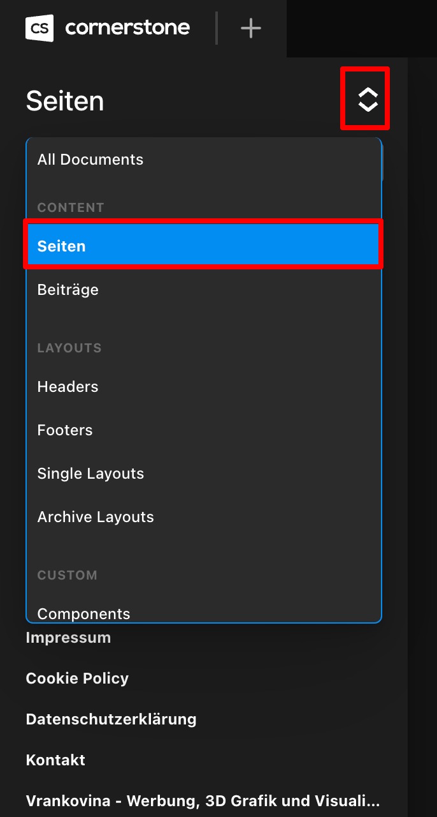437x817 pixels.
Task: Click the Cornerstone CS logo icon
Action: click(39, 28)
